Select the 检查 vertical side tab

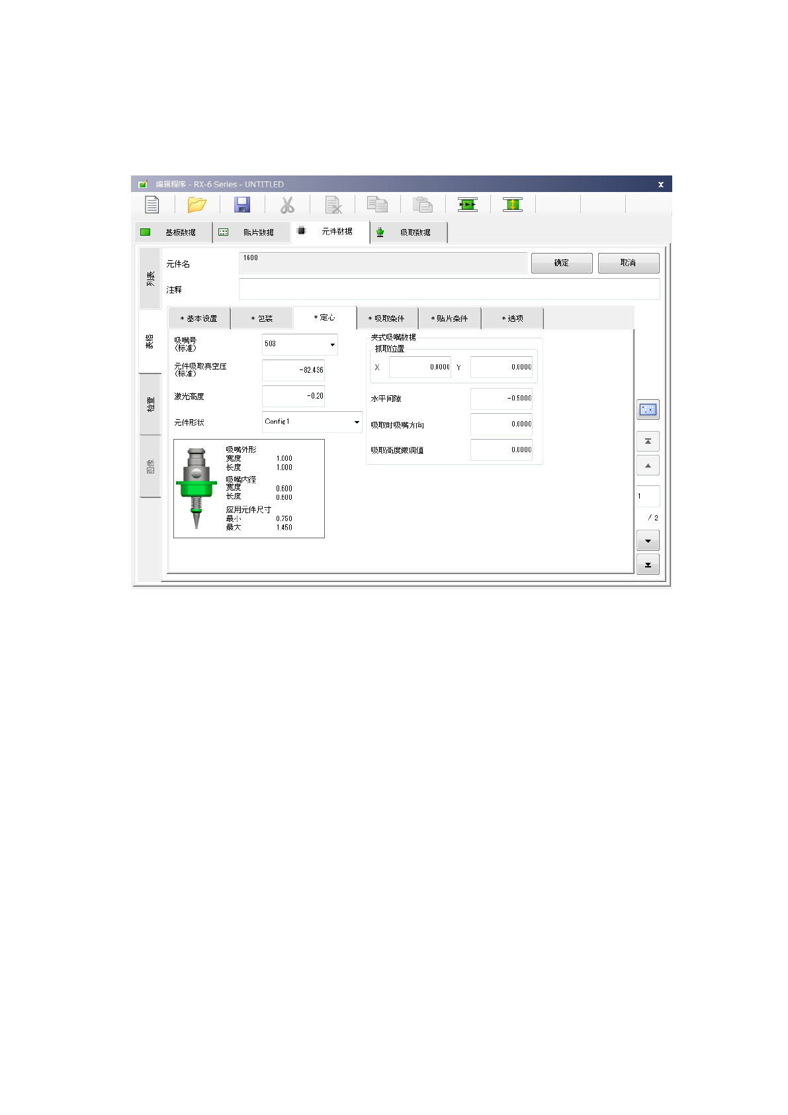tap(150, 404)
